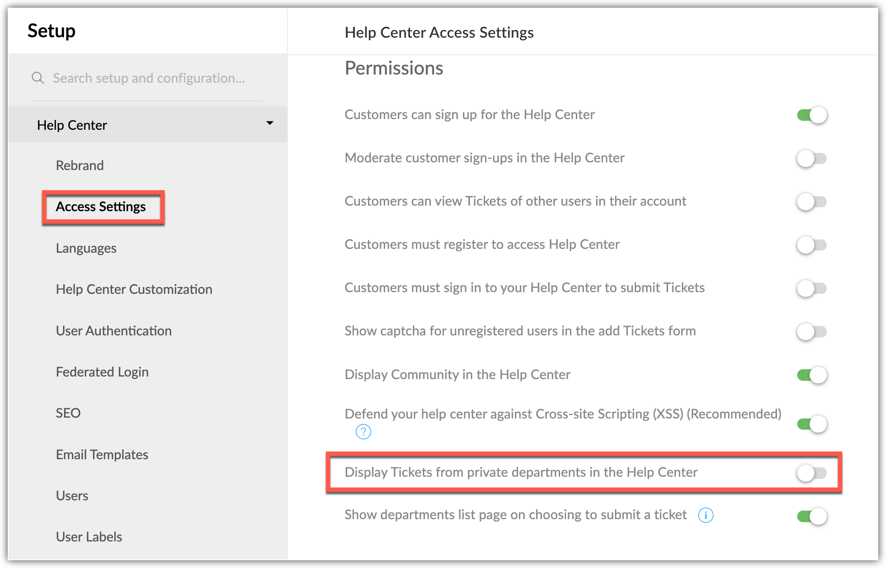Go to Help Center Customization
Viewport: 886px width, 568px height.
tap(134, 289)
